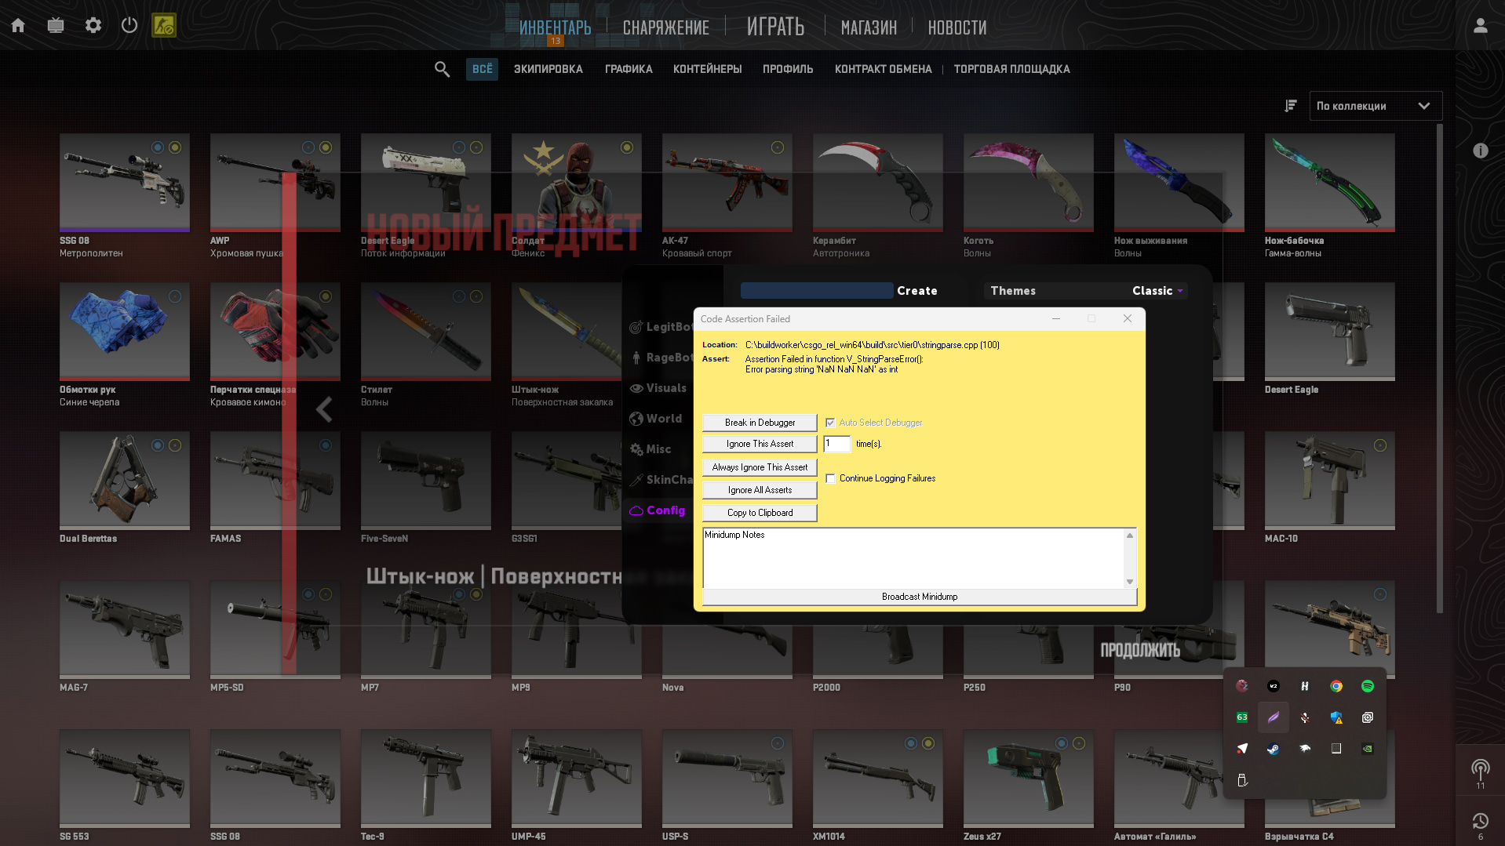The image size is (1505, 846).
Task: Click Ignore All Asserts button
Action: [760, 490]
